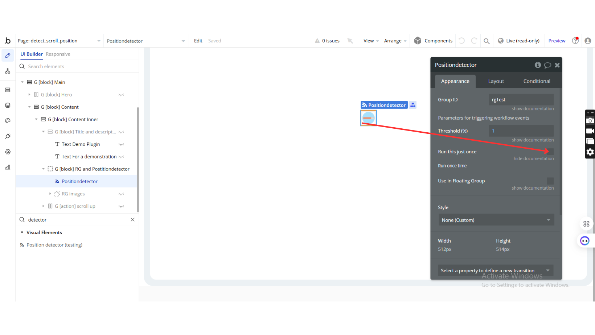Click the four-circle apps icon on right edge
This screenshot has width=595, height=335.
(x=586, y=224)
